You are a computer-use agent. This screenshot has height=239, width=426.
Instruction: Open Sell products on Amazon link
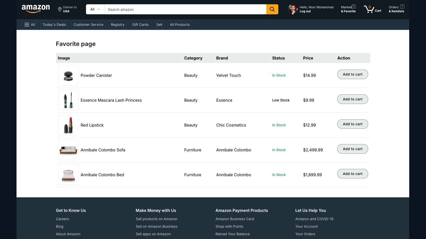[156, 219]
